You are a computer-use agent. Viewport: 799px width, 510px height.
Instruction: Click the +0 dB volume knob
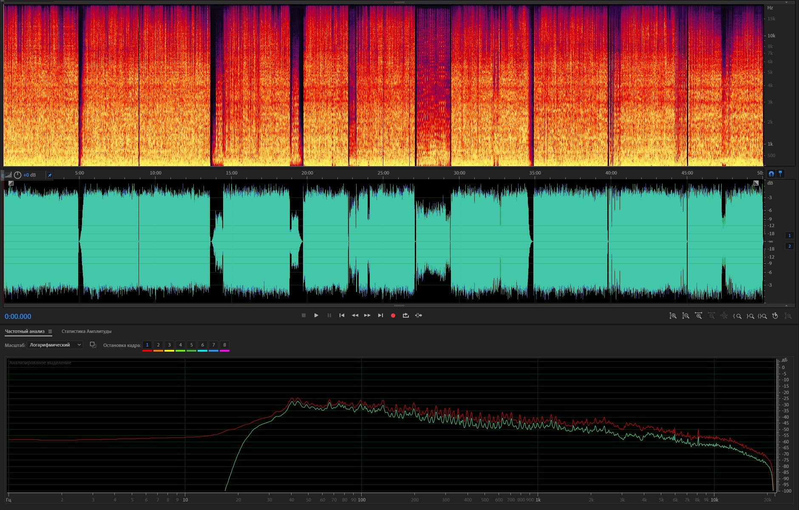[x=17, y=175]
